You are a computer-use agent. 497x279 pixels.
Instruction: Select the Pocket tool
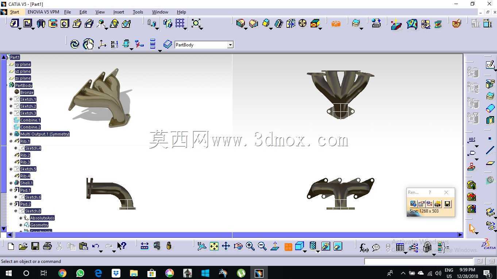click(x=28, y=24)
